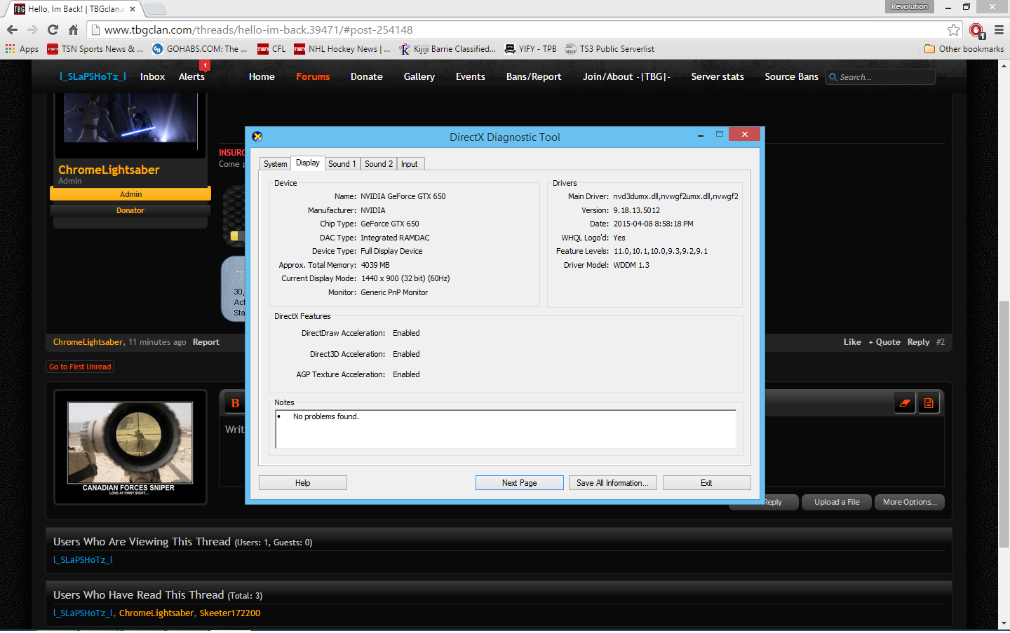Toggle Bold in the reply editor
Viewport: 1010px width, 633px height.
(x=235, y=403)
